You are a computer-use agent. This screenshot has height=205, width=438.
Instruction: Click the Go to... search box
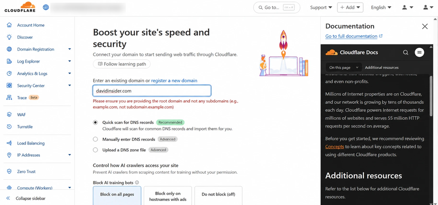click(x=277, y=8)
